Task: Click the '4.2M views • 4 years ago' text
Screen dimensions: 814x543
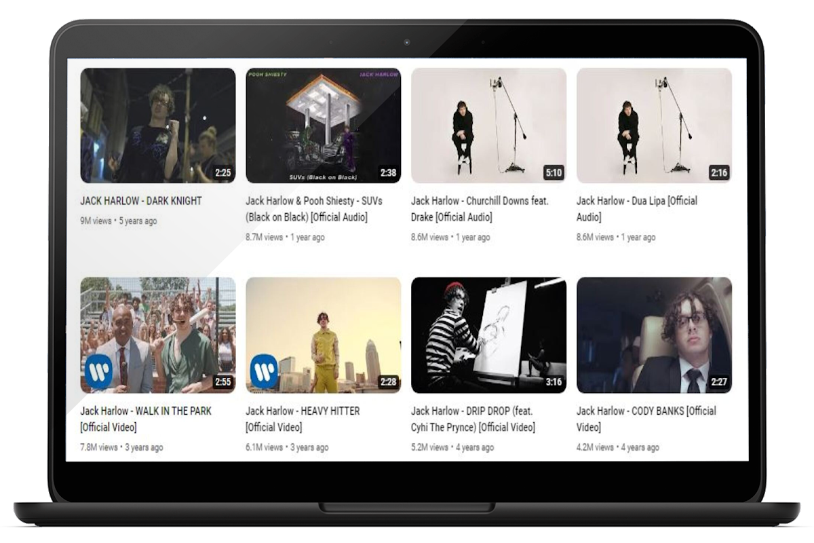Action: (x=618, y=447)
